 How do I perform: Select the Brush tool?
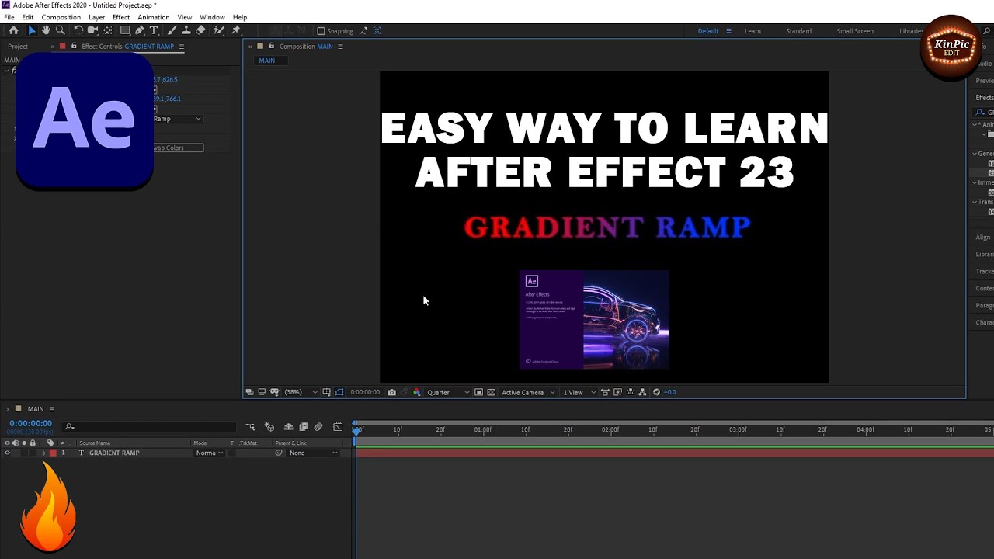(172, 31)
